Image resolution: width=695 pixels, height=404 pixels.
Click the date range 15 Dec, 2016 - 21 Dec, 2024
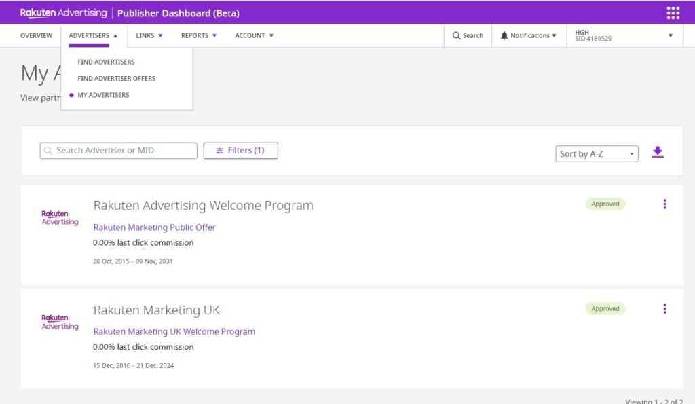click(x=134, y=366)
